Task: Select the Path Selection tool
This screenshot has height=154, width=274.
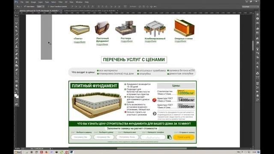Action: click(x=16, y=77)
